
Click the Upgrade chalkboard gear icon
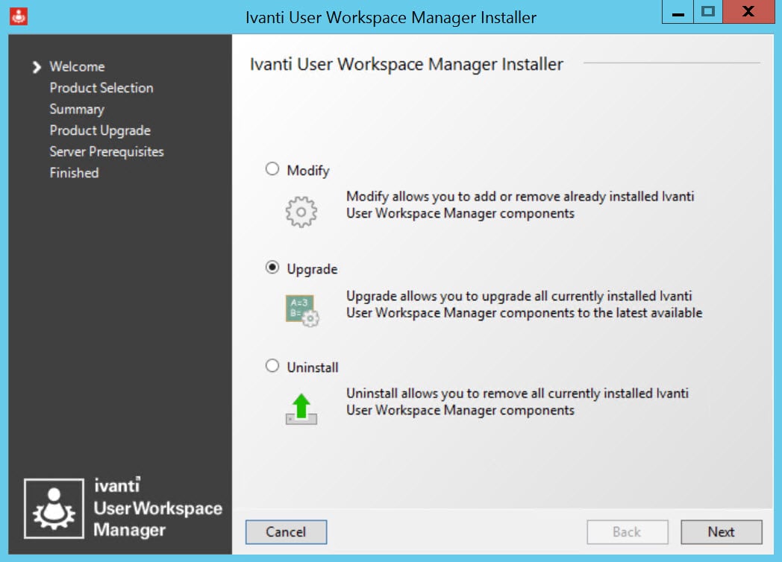[301, 310]
